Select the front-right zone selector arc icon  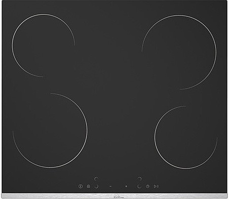click(139, 186)
